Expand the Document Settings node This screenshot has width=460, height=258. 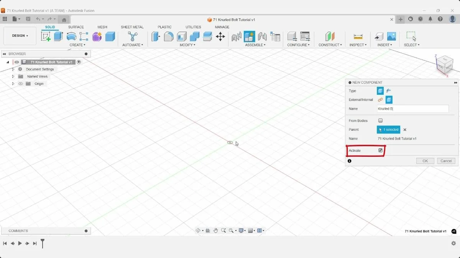[13, 69]
